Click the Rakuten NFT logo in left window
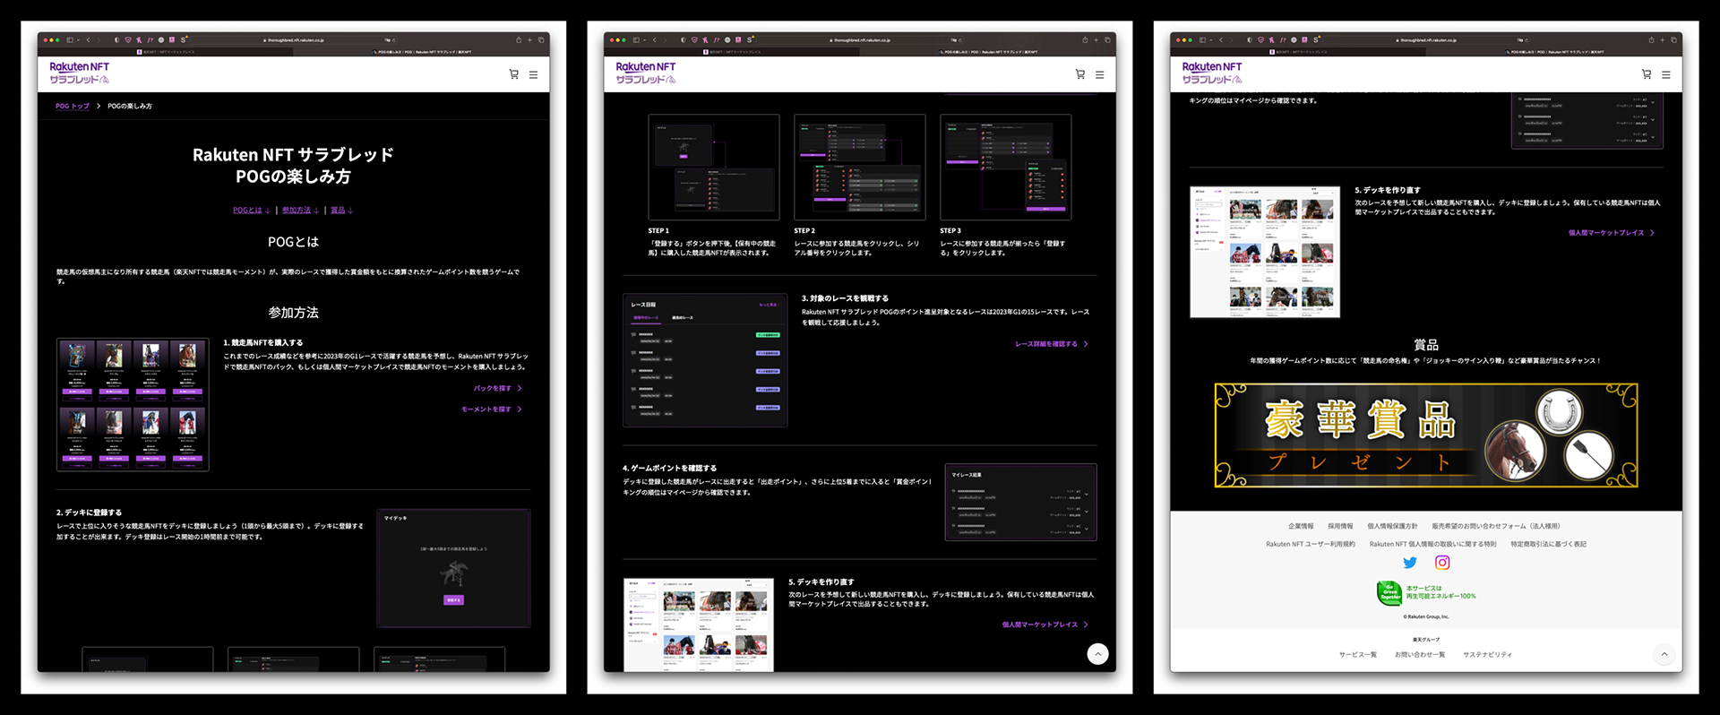This screenshot has height=715, width=1720. click(x=80, y=73)
